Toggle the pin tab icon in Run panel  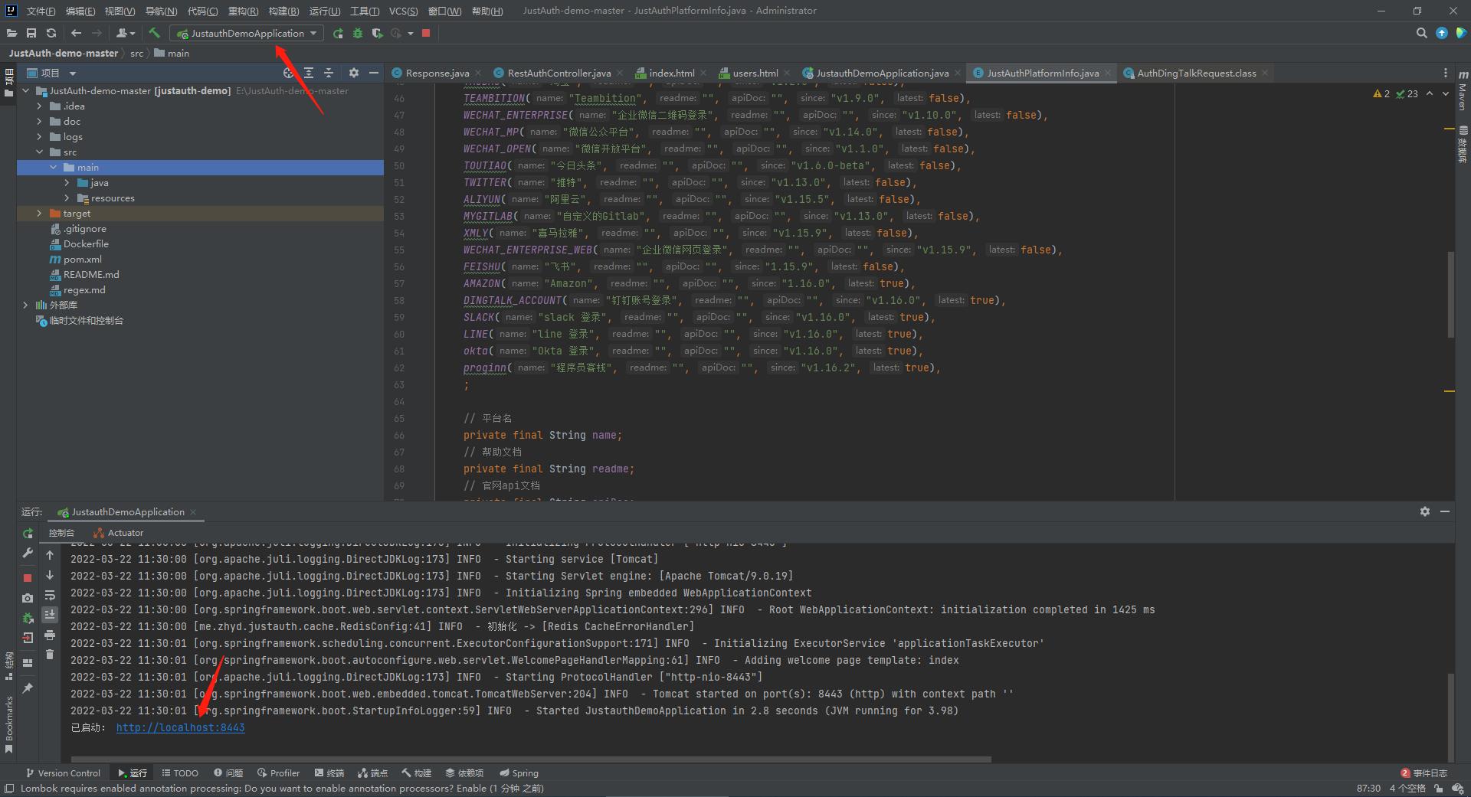[x=28, y=688]
